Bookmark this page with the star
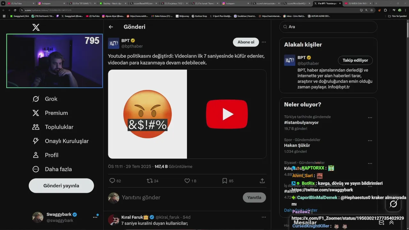The width and height of the screenshot is (409, 230). pyautogui.click(x=372, y=10)
